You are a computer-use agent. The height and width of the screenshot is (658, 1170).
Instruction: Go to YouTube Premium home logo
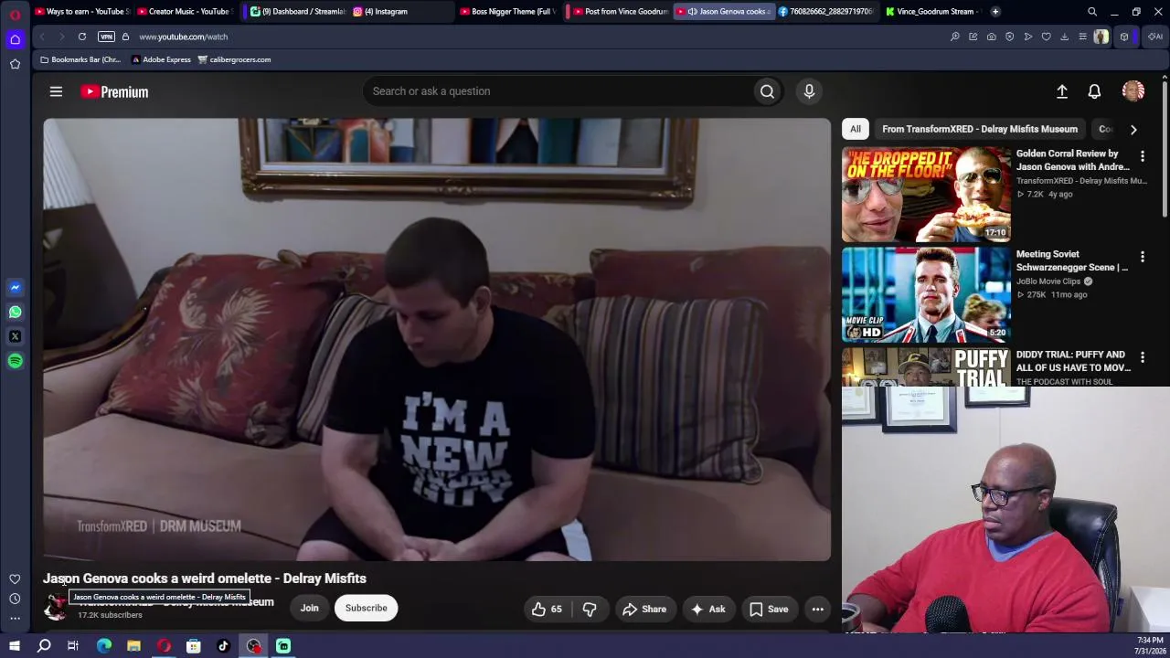(x=114, y=91)
